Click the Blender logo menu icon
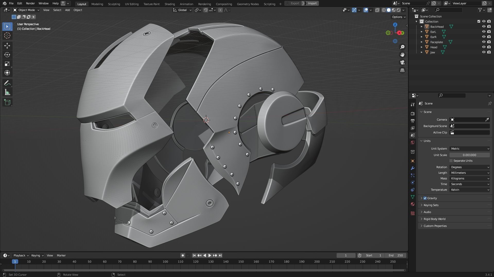The width and height of the screenshot is (494, 277). 4,3
